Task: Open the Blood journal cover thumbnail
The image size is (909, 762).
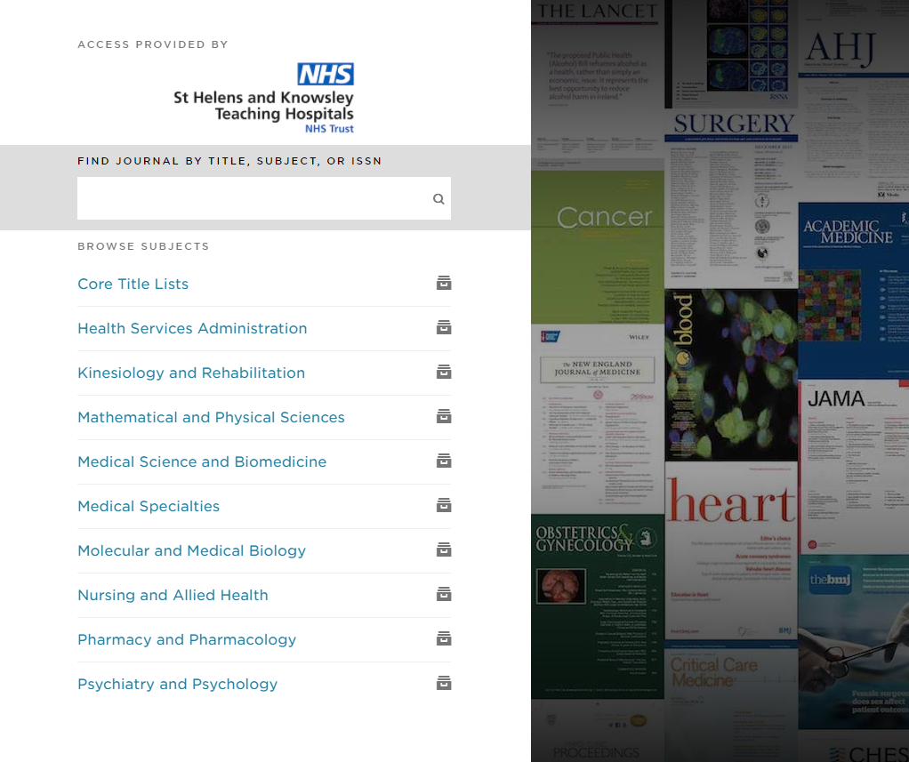Action: click(731, 374)
